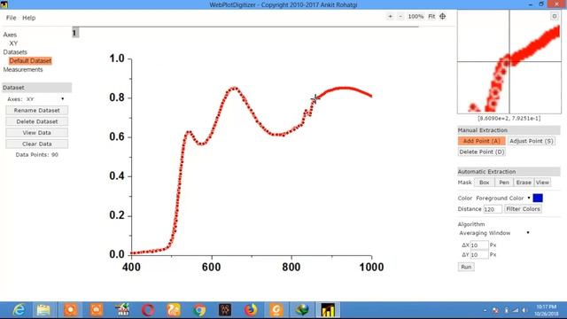This screenshot has height=319, width=567.
Task: Open UC Browser from the taskbar
Action: (174, 310)
